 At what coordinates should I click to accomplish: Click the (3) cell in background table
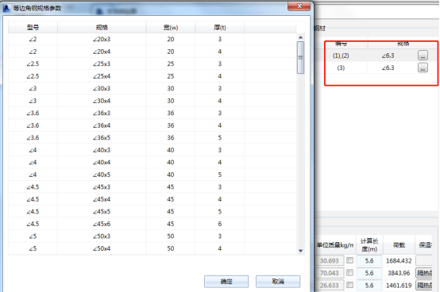pyautogui.click(x=341, y=67)
